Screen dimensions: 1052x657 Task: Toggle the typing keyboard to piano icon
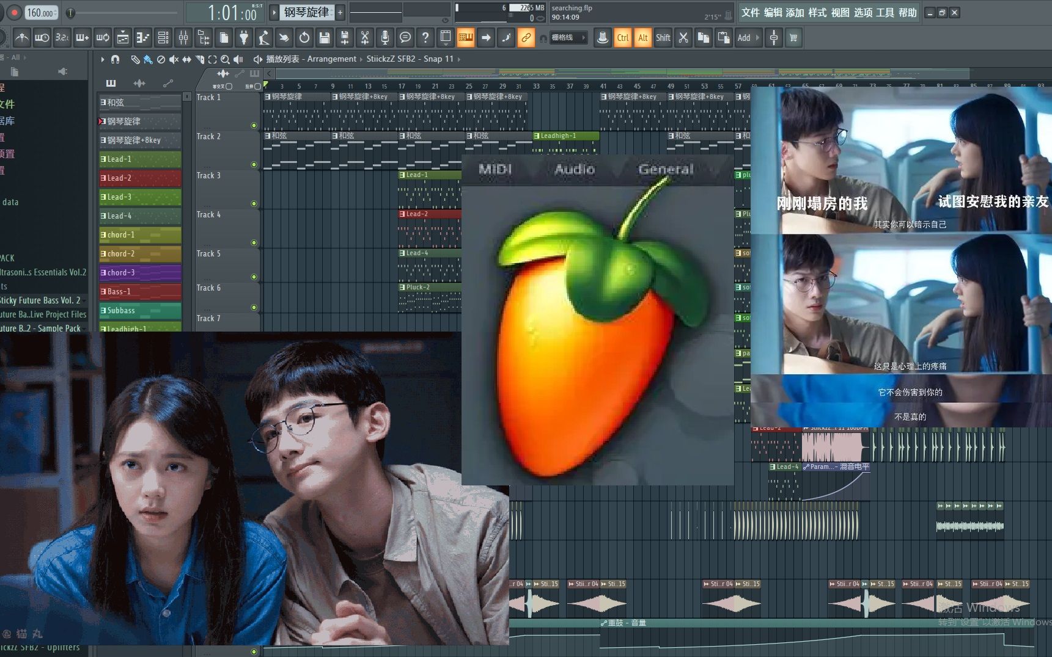(466, 38)
